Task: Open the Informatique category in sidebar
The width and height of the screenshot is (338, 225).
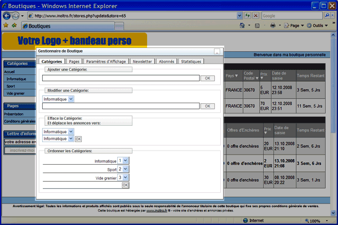Action: click(x=16, y=79)
